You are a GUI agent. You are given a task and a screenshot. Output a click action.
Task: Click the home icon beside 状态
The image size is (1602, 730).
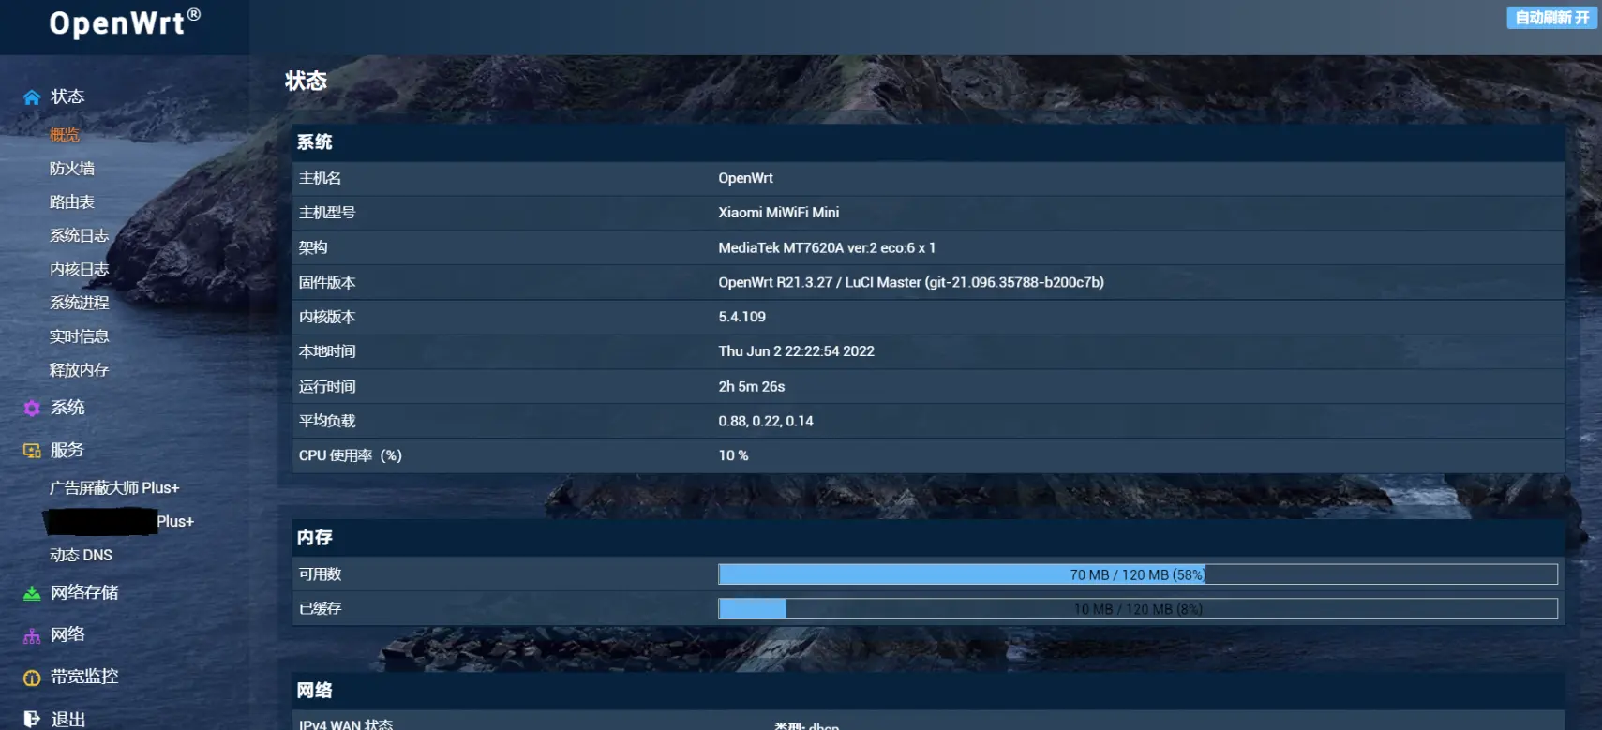[32, 97]
